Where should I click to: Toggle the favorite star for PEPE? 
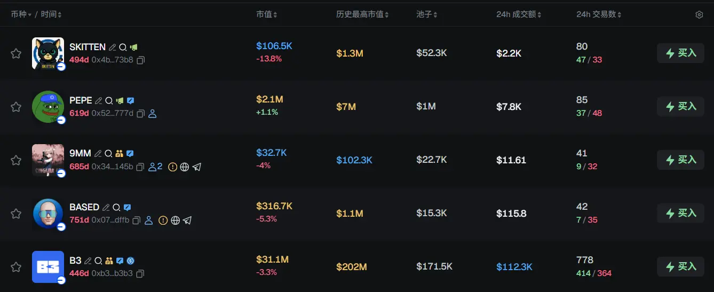pyautogui.click(x=16, y=107)
